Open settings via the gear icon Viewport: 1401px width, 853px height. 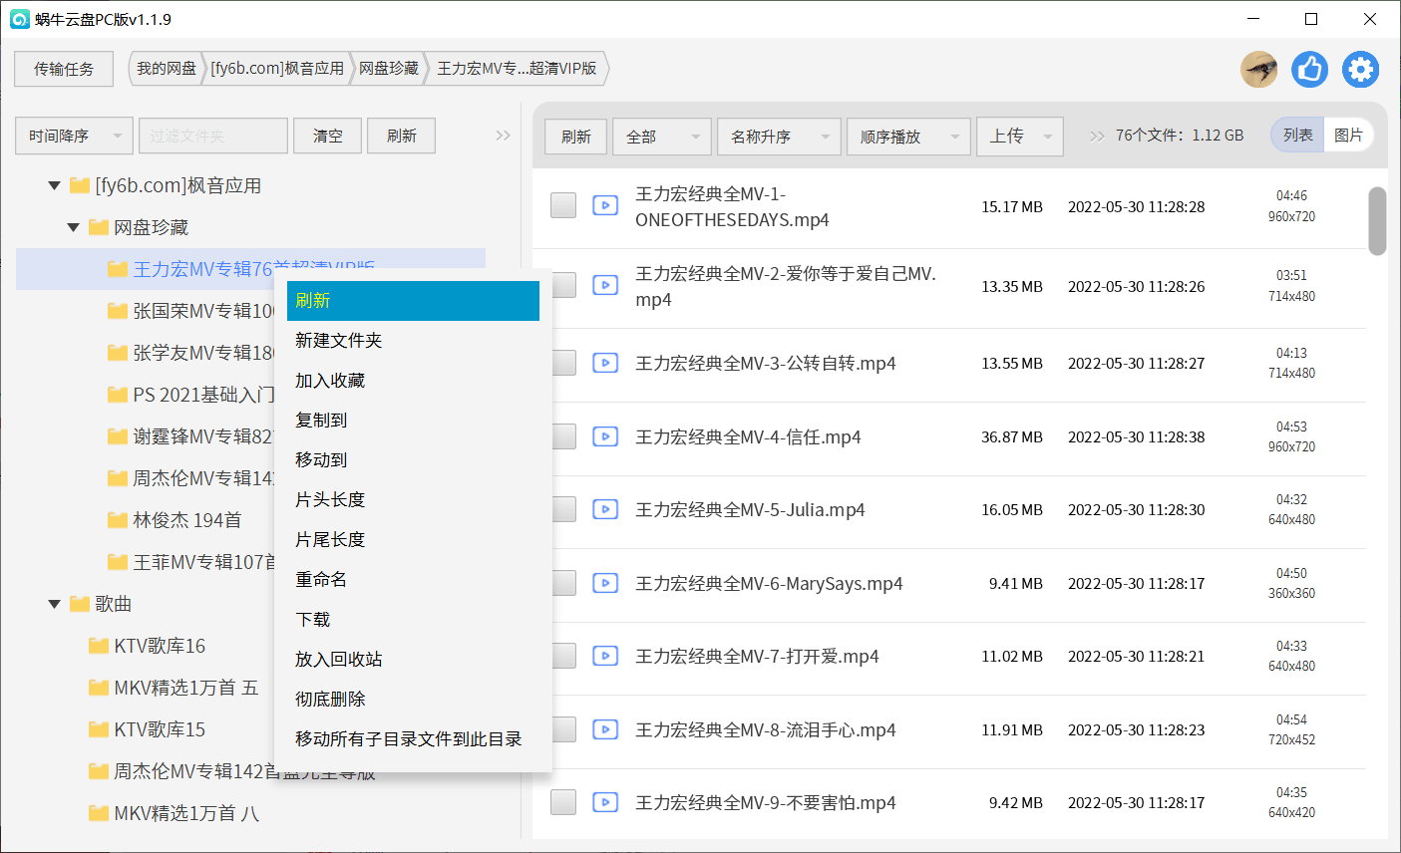1360,69
